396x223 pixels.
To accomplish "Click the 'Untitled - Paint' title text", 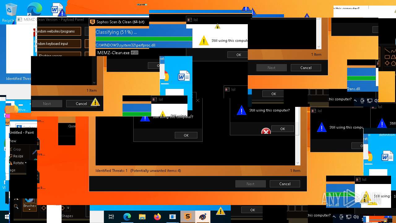I will tap(22, 133).
